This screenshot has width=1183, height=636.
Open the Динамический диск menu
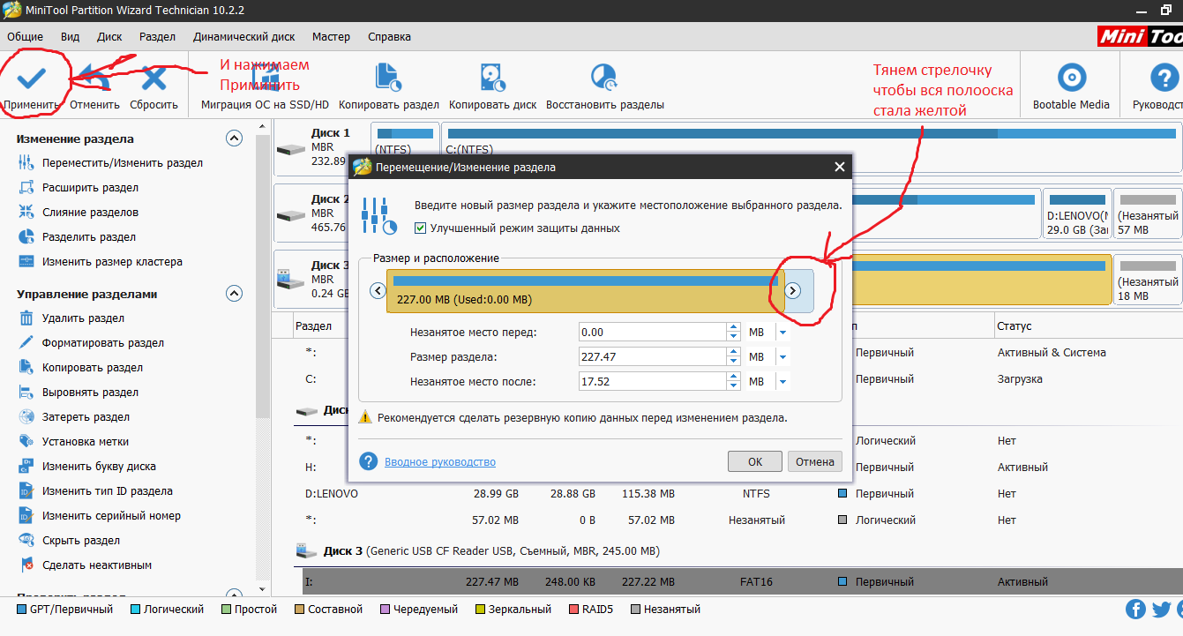(x=243, y=37)
